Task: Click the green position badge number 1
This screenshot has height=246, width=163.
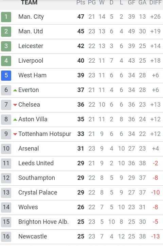Action: coord(6,17)
